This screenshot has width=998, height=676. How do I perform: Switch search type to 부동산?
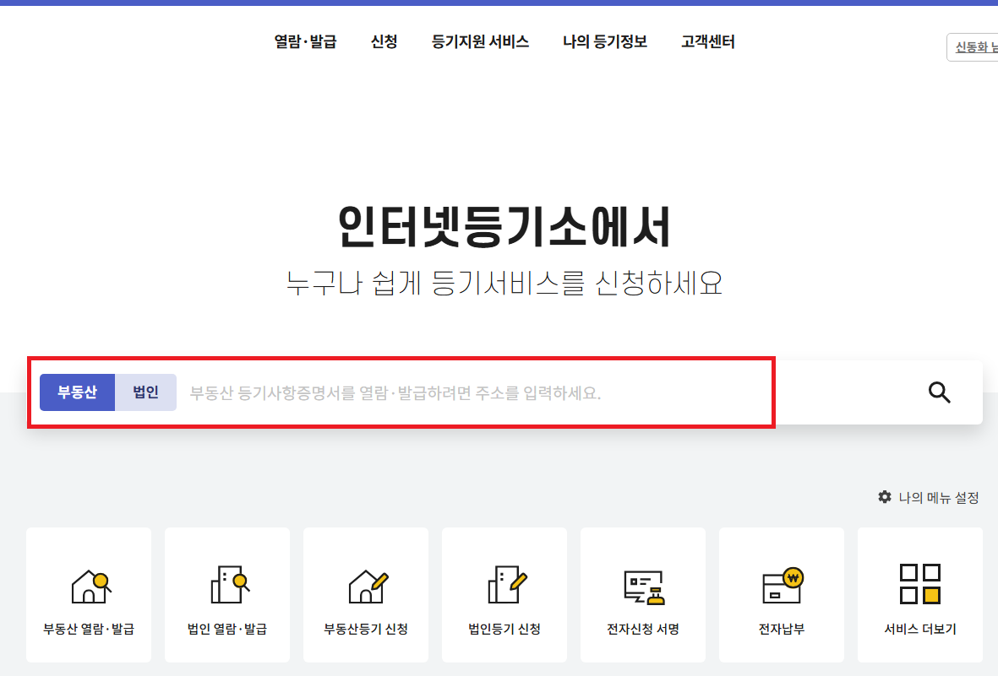tap(77, 392)
